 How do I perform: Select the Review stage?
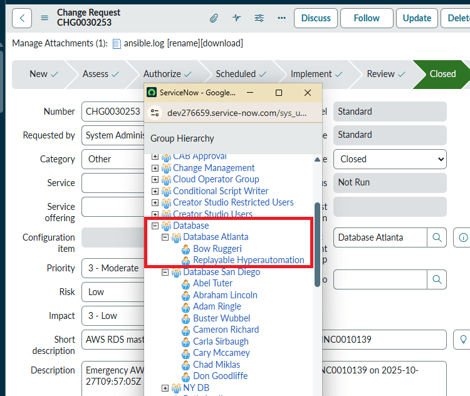(386, 74)
